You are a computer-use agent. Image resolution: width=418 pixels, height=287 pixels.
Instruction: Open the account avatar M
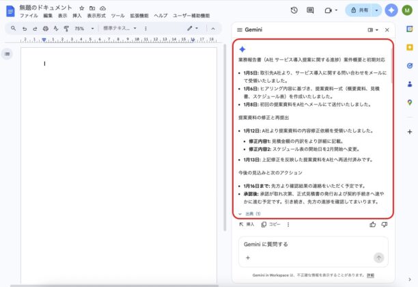coord(407,10)
